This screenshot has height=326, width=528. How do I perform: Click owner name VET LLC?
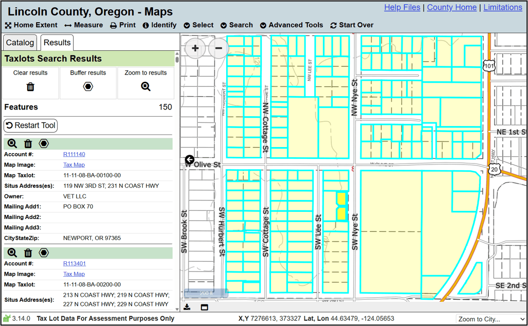click(x=75, y=196)
